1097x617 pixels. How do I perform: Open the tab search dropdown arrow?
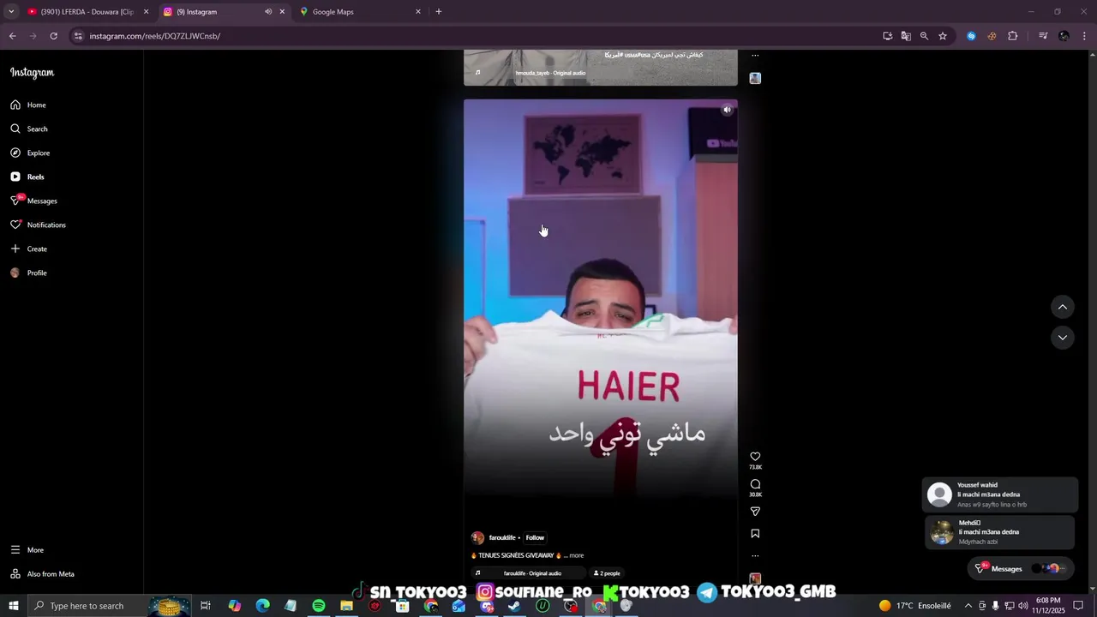pos(11,12)
